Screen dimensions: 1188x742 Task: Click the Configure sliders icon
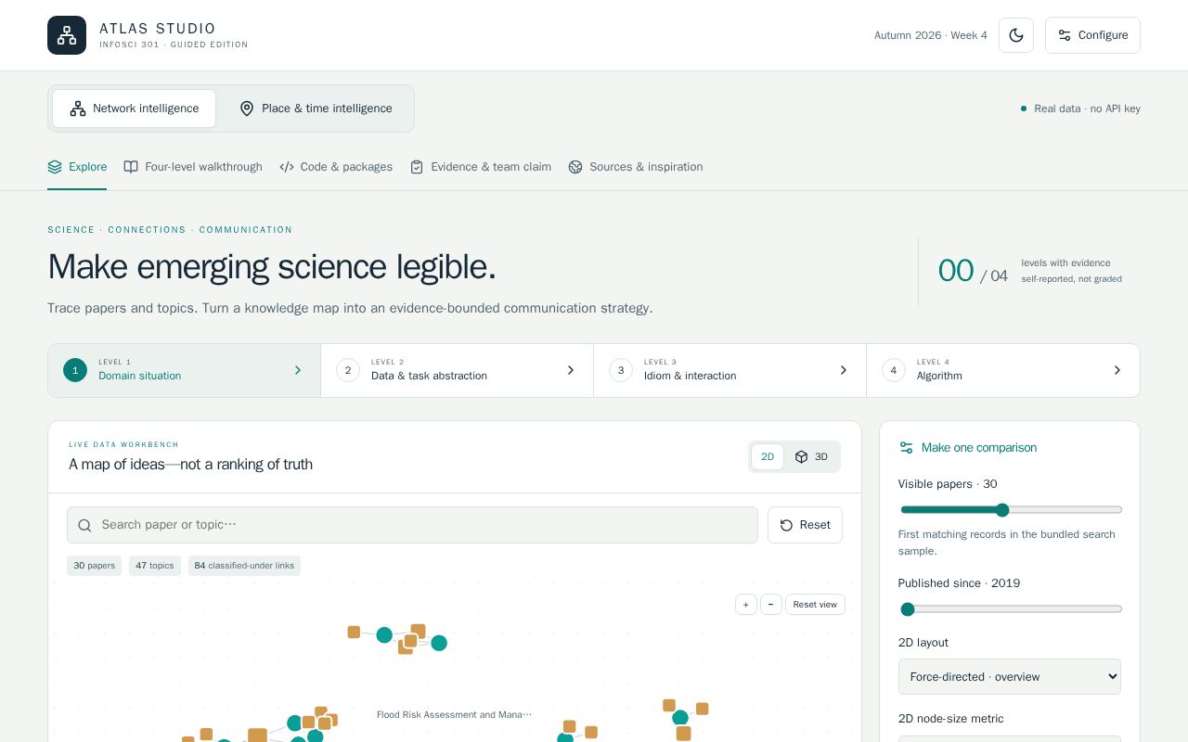click(x=1065, y=35)
